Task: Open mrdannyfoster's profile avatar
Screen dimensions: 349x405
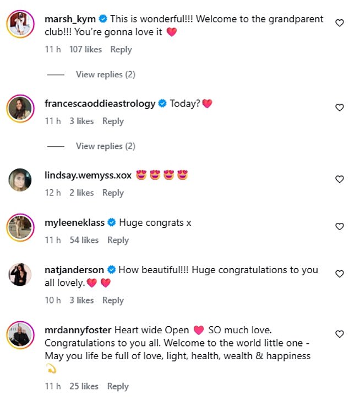Action: (x=20, y=334)
